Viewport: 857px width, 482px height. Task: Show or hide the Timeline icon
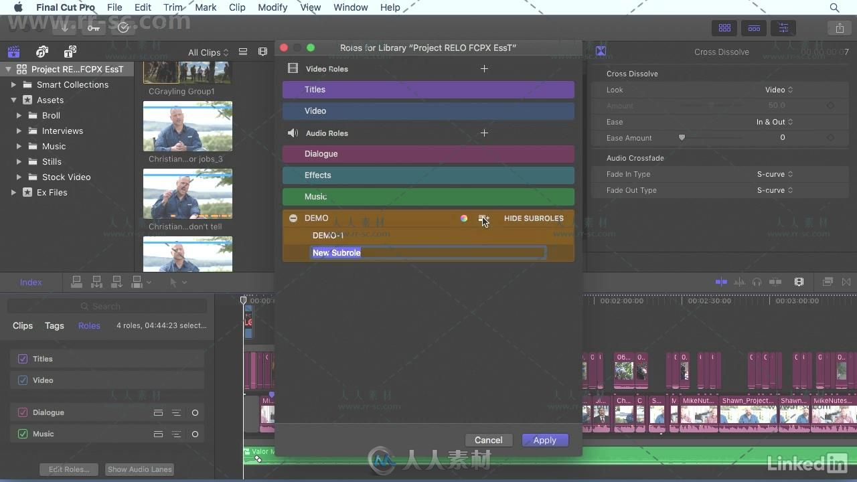click(754, 28)
